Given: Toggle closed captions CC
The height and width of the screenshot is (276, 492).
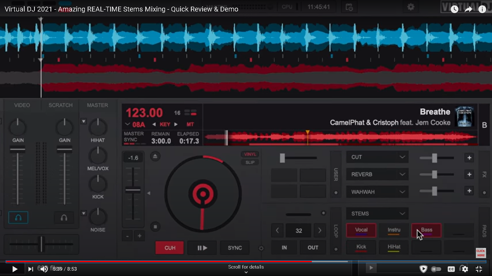Looking at the screenshot, I should (x=451, y=269).
